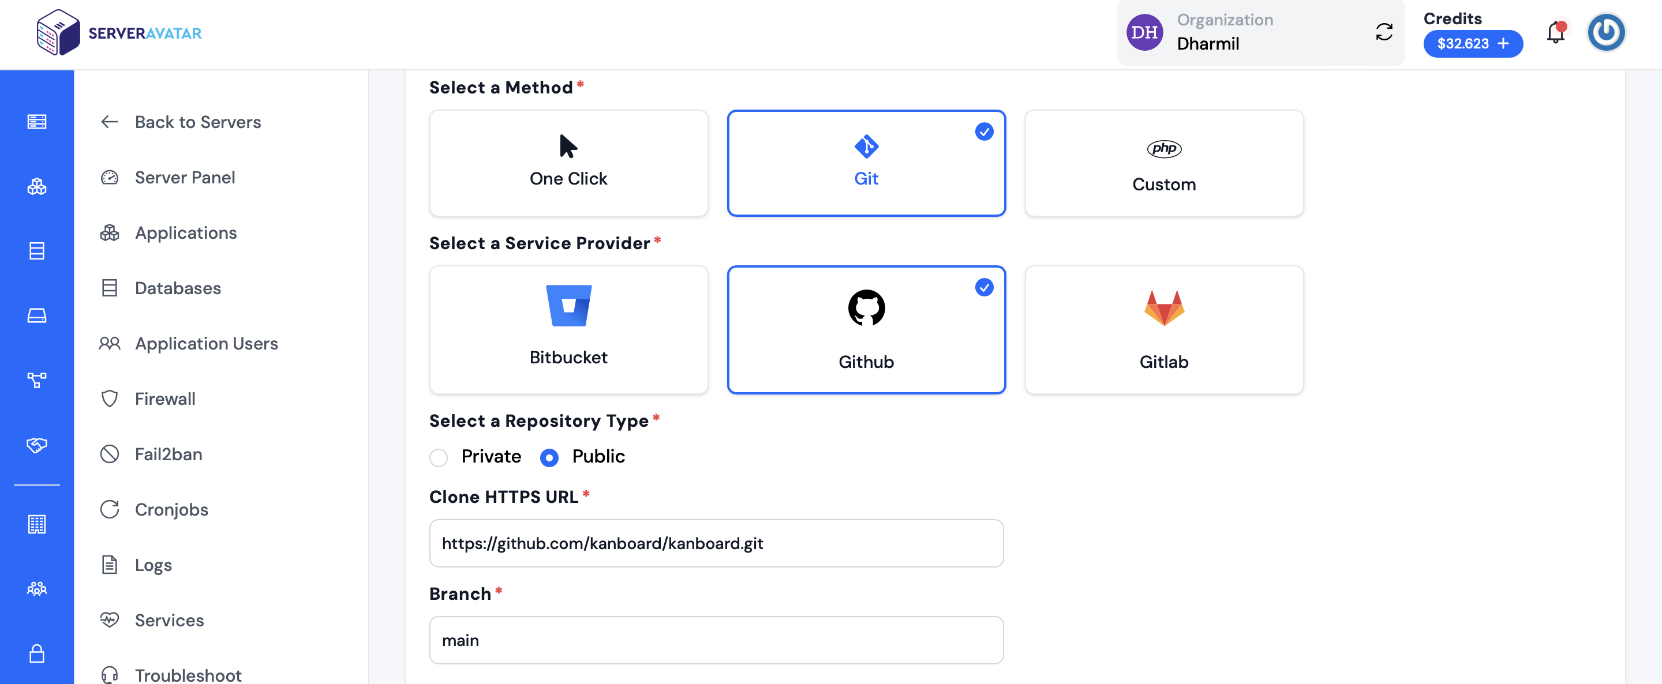Open the Firewall menu item
The image size is (1662, 684).
165,399
